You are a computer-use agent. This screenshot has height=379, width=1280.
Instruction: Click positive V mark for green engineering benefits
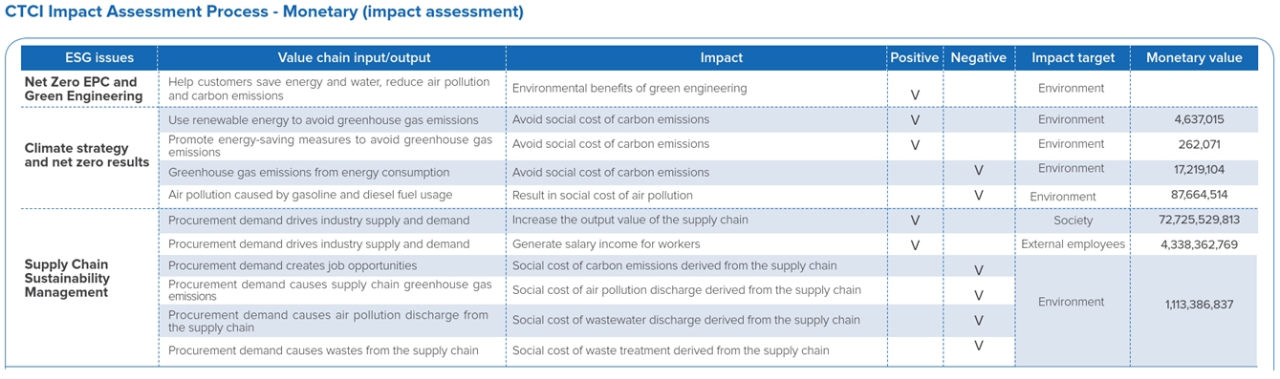point(915,95)
